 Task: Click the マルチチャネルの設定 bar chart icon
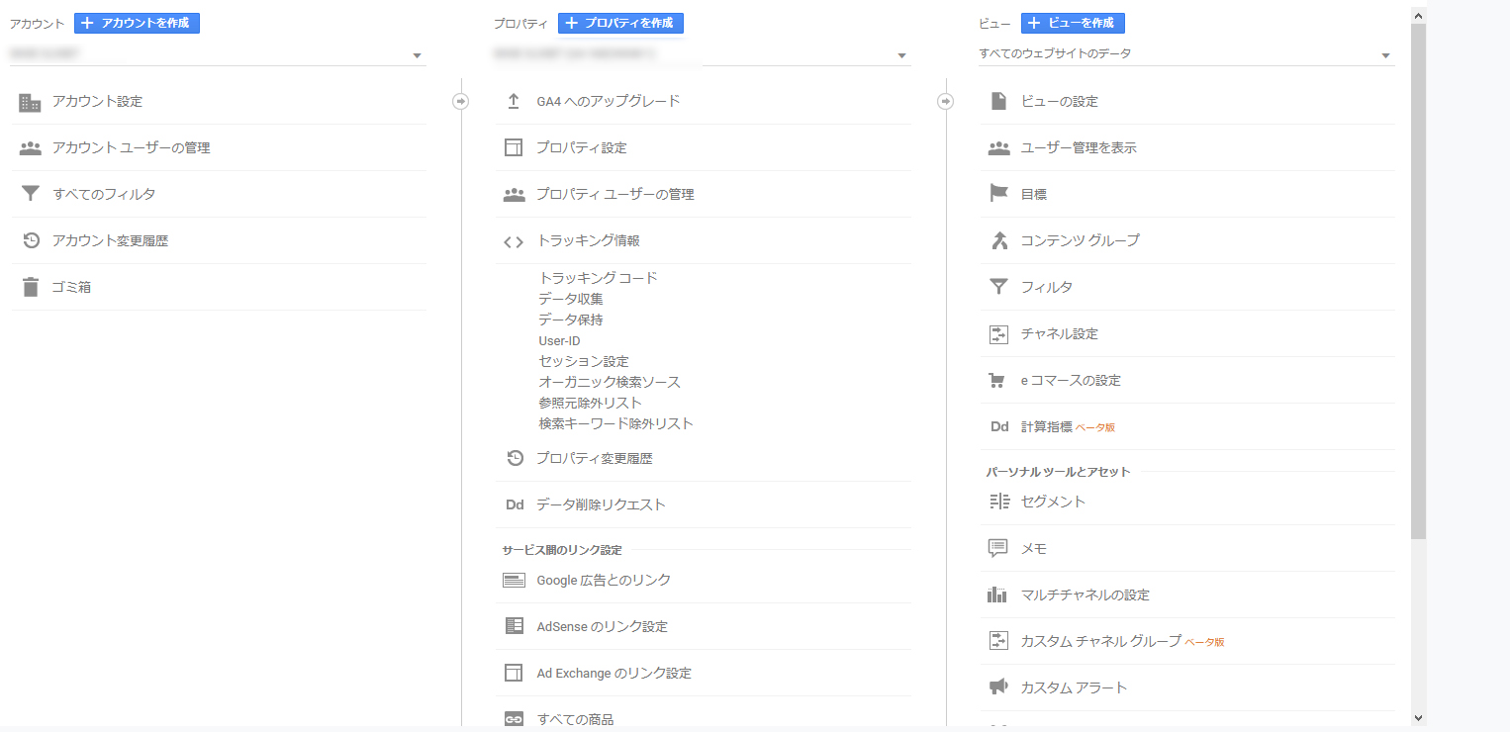(x=997, y=595)
